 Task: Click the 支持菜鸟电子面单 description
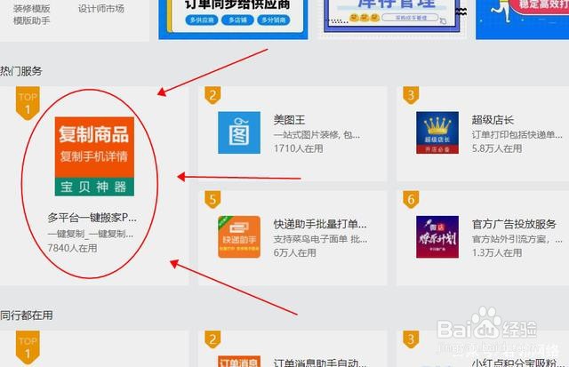[x=320, y=239]
